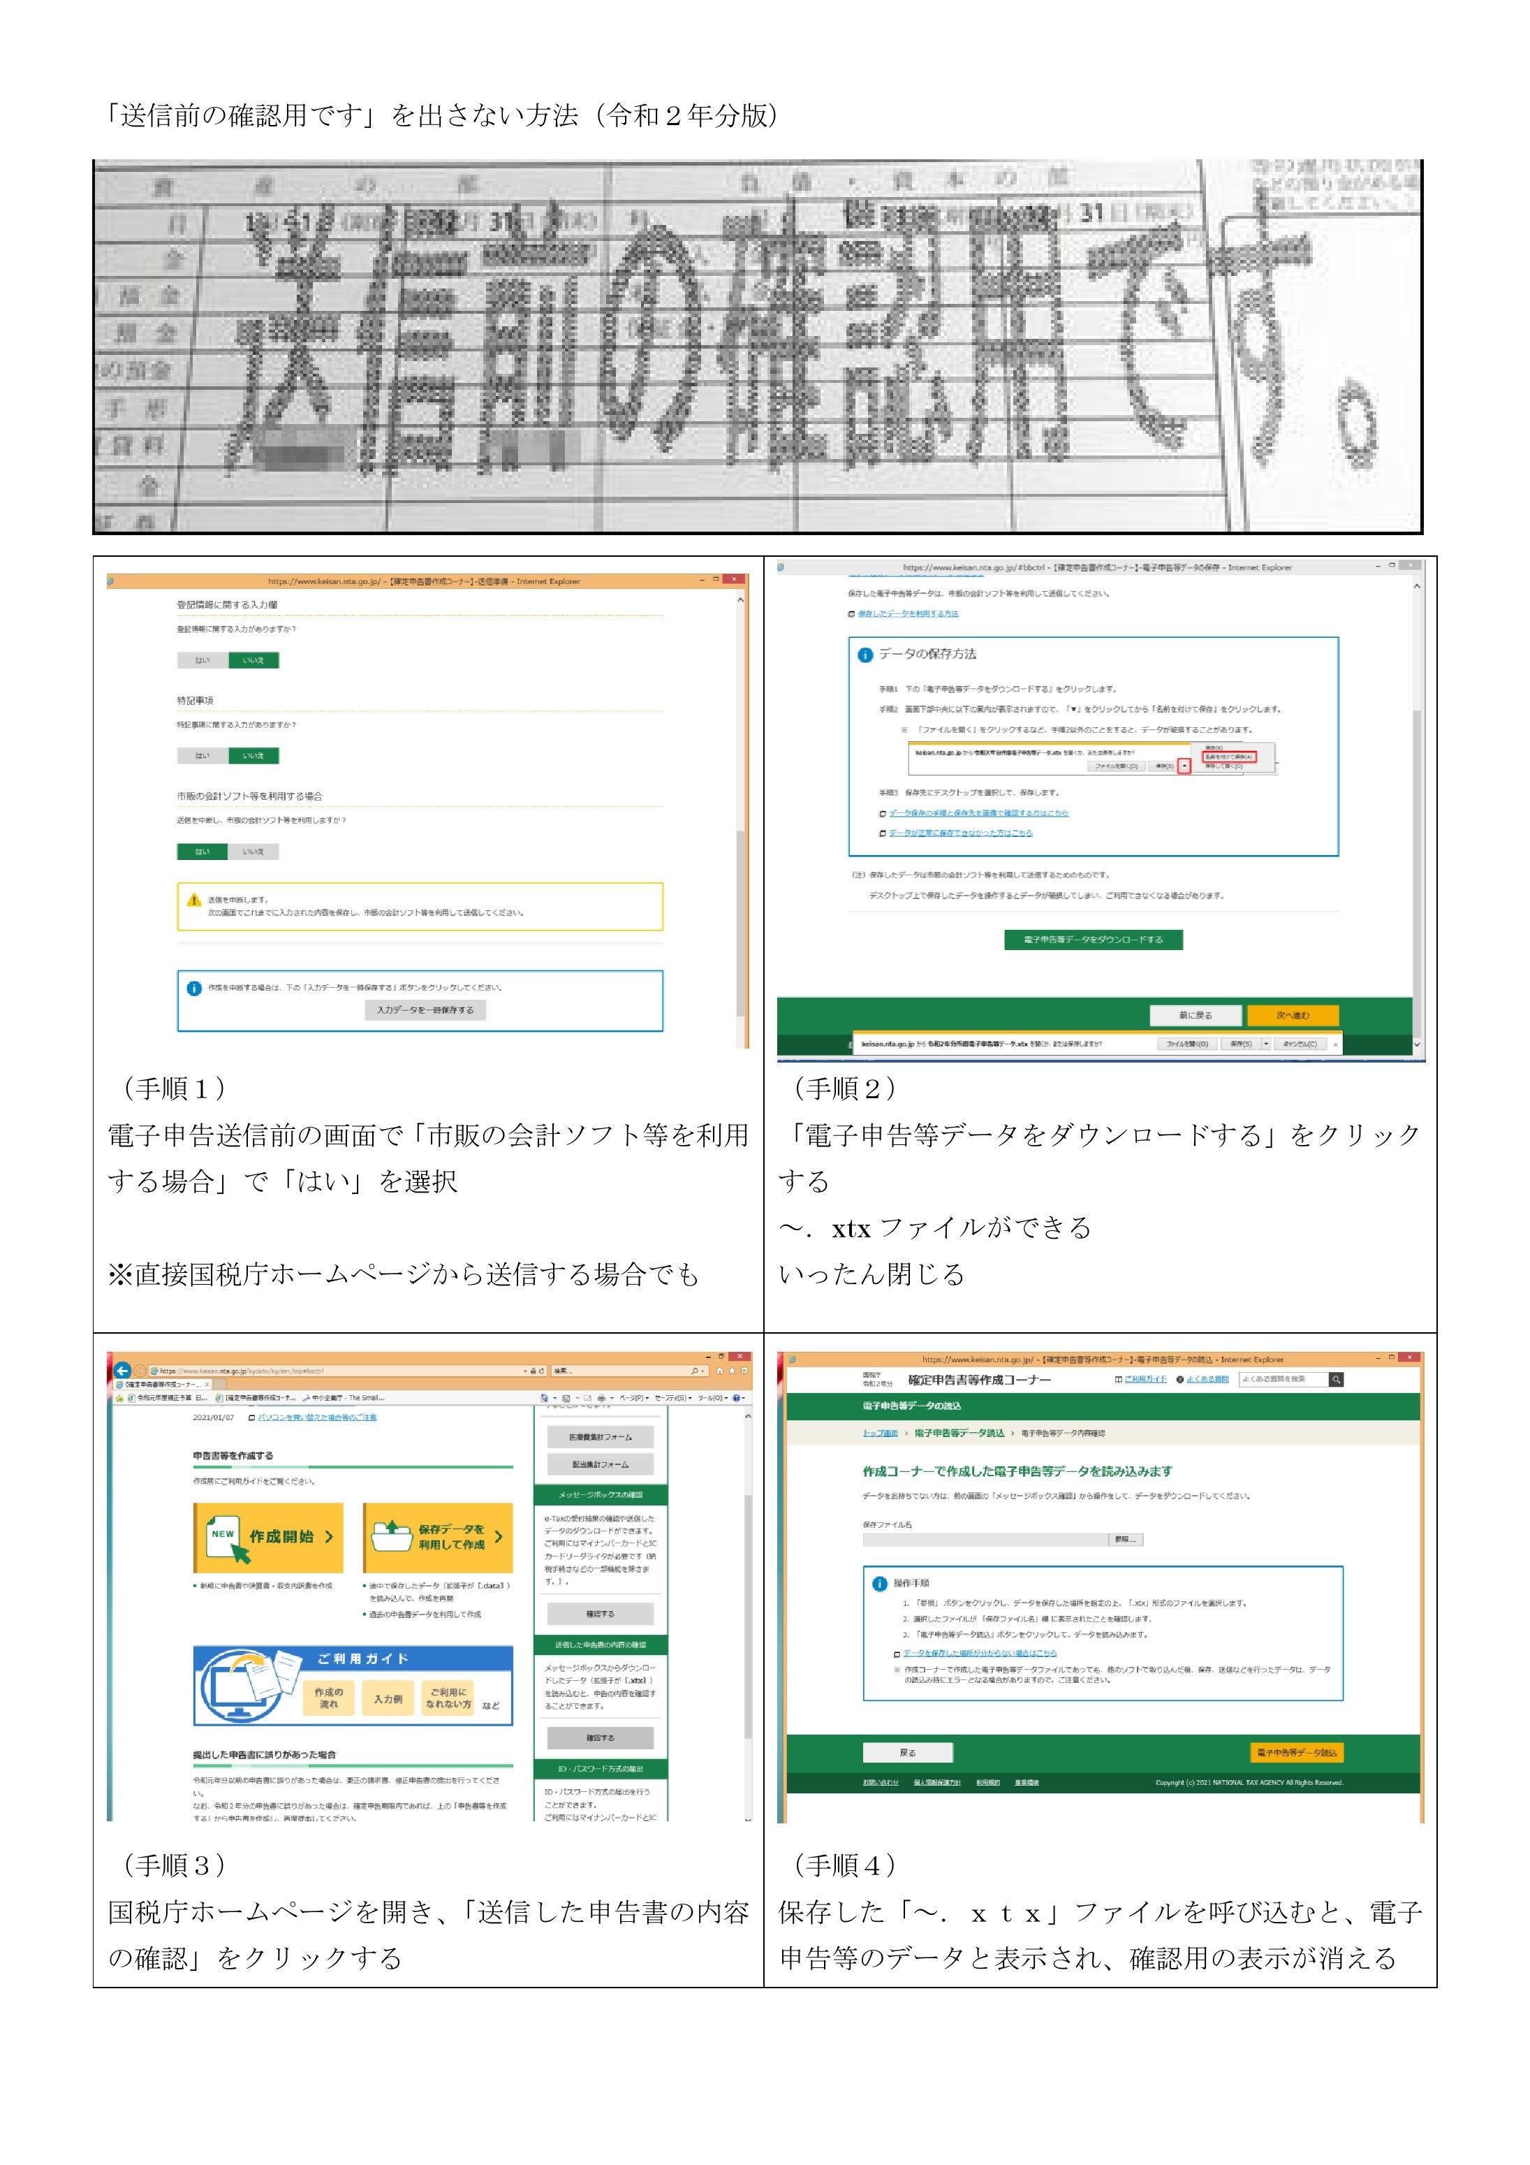Open the dropdown arrow next to 保存(S)
The image size is (1530, 2165).
coord(1266,1044)
